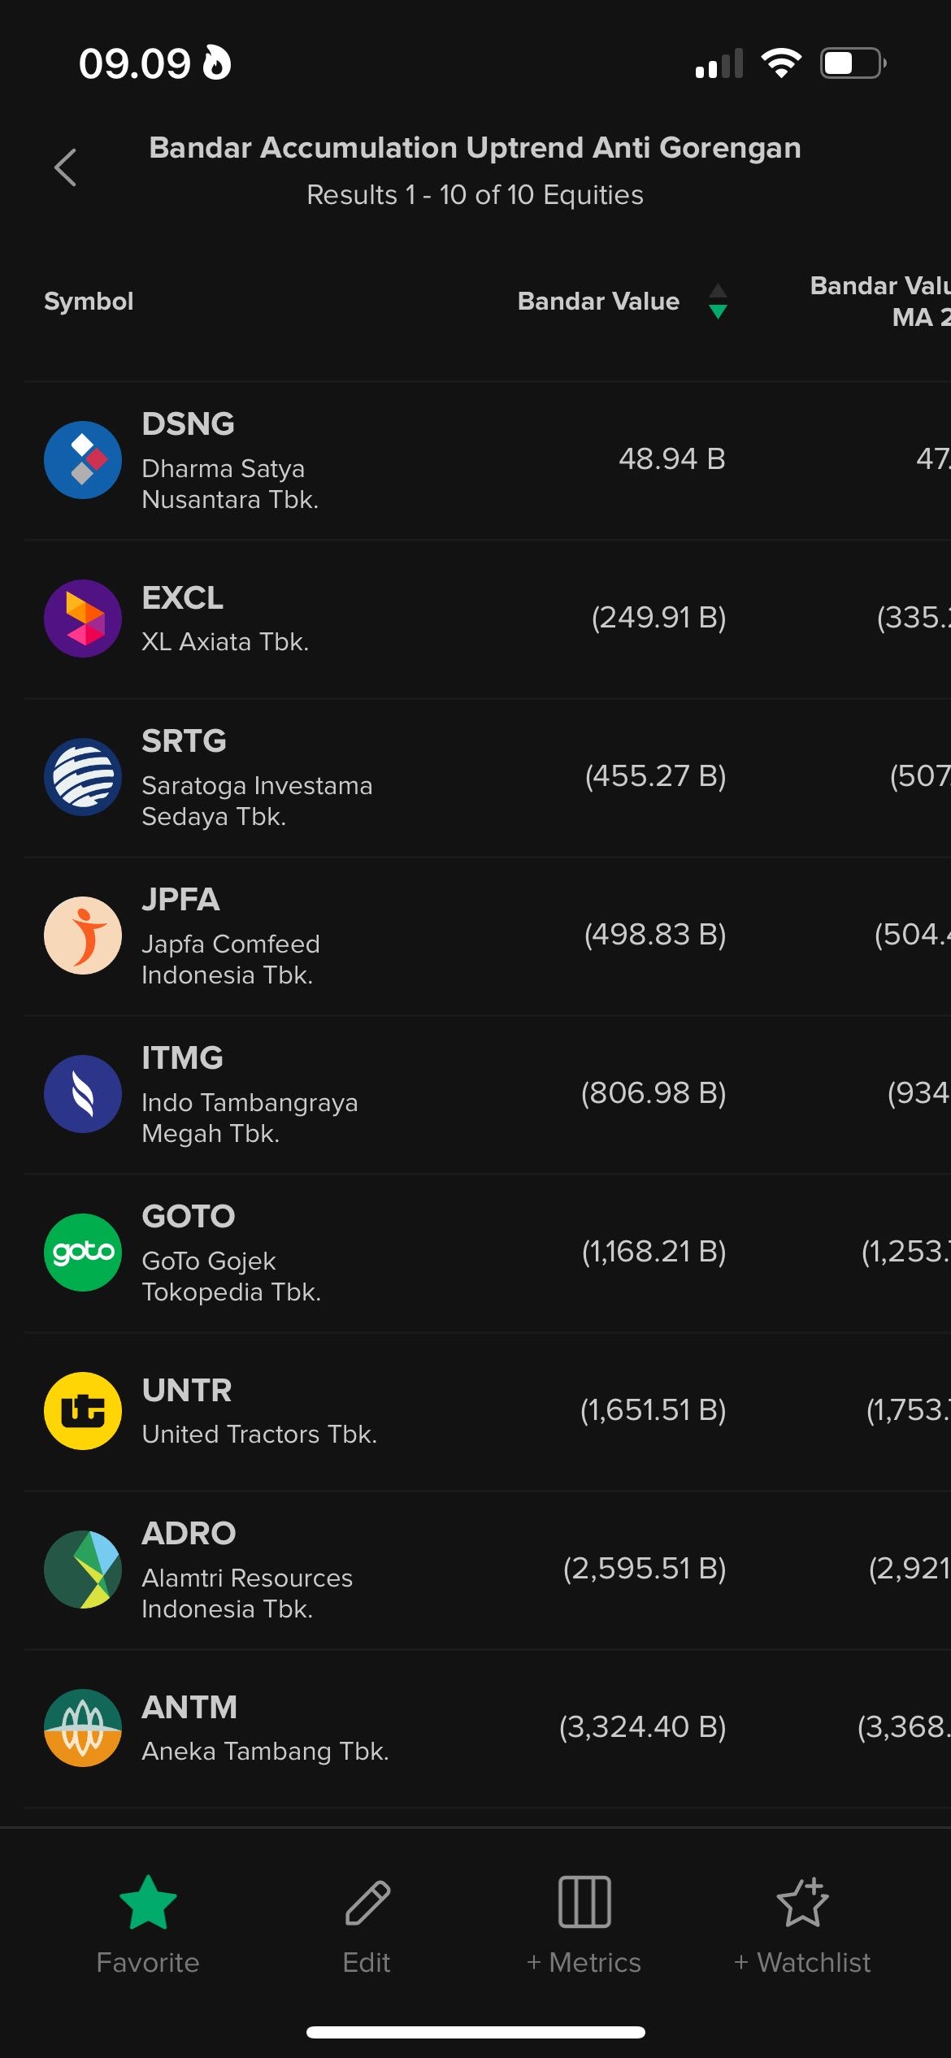Open JPFA Japfa Comfeed row
This screenshot has height=2058, width=951.
231,936
